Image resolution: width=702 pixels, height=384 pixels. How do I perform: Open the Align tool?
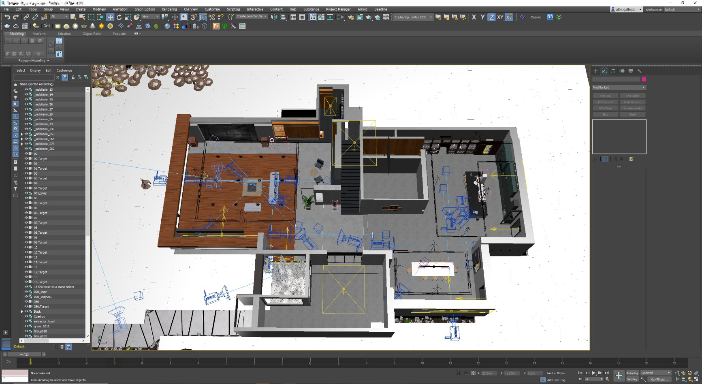coord(283,17)
